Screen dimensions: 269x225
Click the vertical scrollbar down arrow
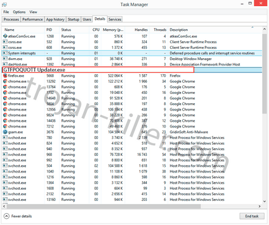click(265, 202)
